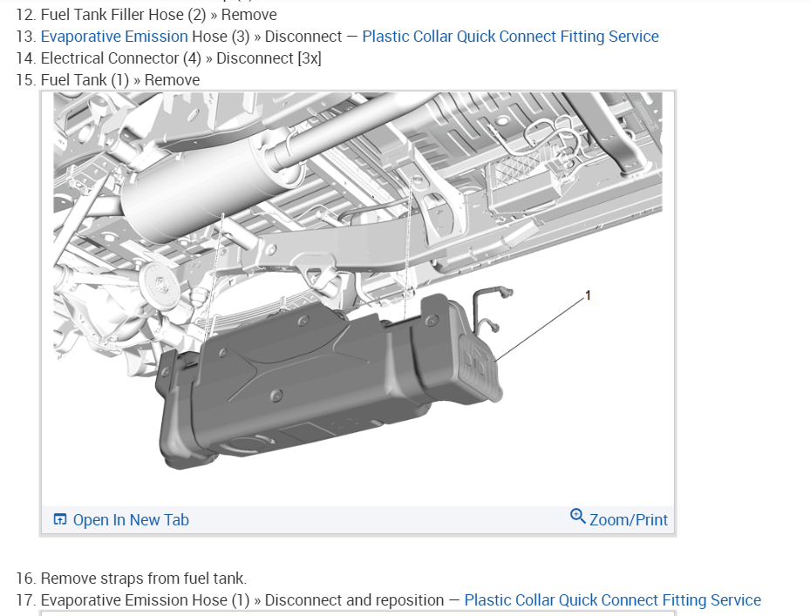Image resolution: width=810 pixels, height=616 pixels.
Task: Select the Zoom/Print text link
Action: 629,520
